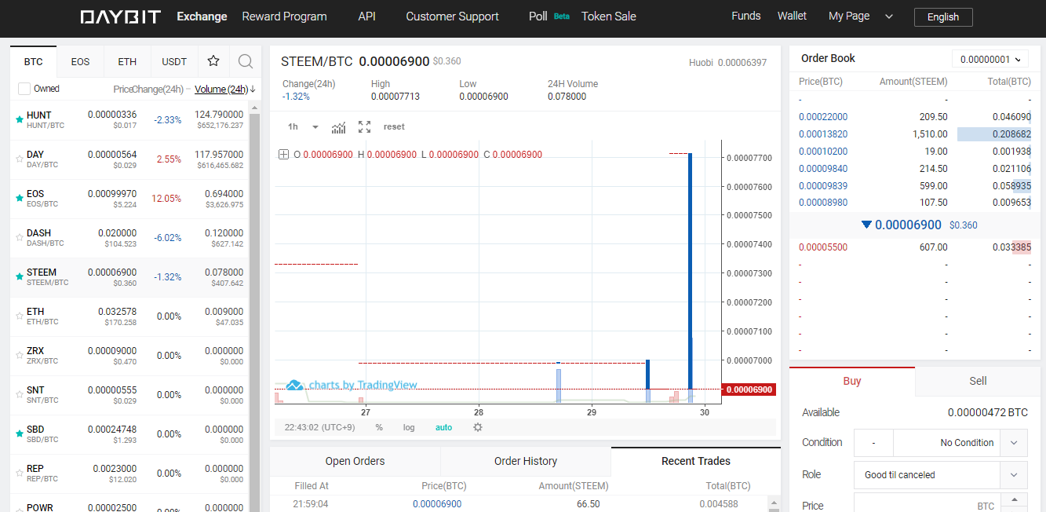The height and width of the screenshot is (512, 1046).
Task: Open the favorites star tab
Action: 213,61
